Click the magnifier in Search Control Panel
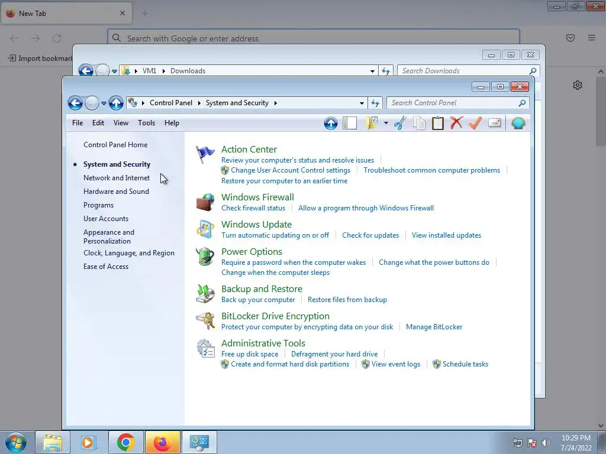 tap(522, 103)
